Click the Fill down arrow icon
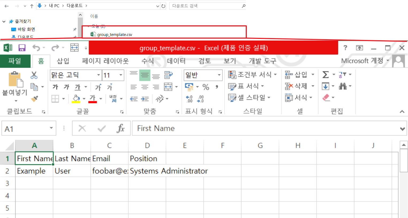 (x=326, y=86)
